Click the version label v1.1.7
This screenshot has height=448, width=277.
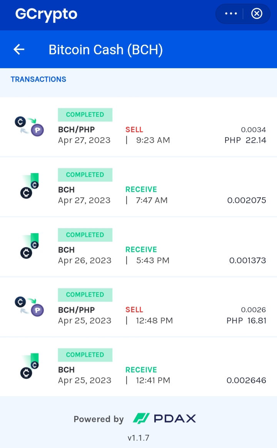pos(138,438)
